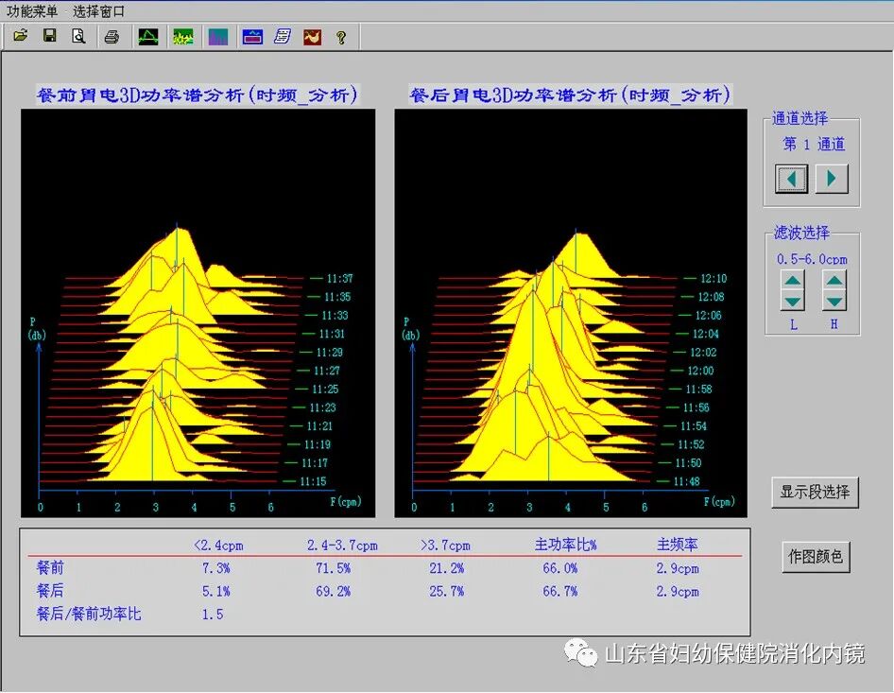Click the pre-meal 3D power spectrum plot
Screen dimensions: 894x693
[x=198, y=313]
